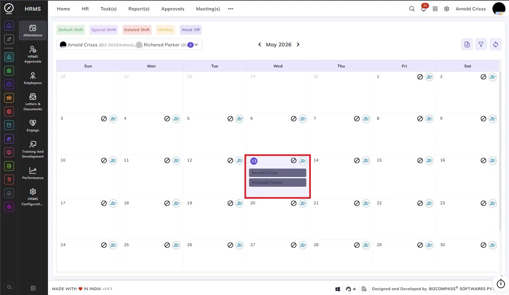Click the Windows icon in footer

(x=338, y=289)
